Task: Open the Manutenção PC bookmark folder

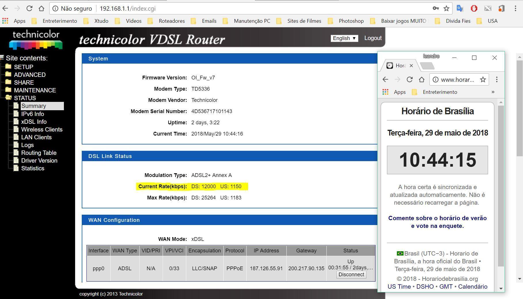Action: 246,21
